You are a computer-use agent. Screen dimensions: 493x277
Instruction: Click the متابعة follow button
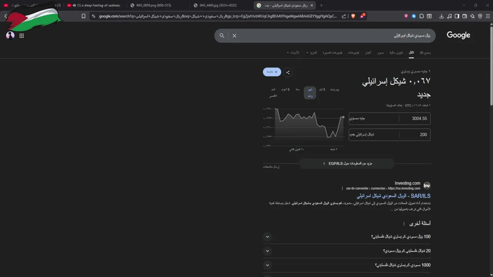pos(272,72)
